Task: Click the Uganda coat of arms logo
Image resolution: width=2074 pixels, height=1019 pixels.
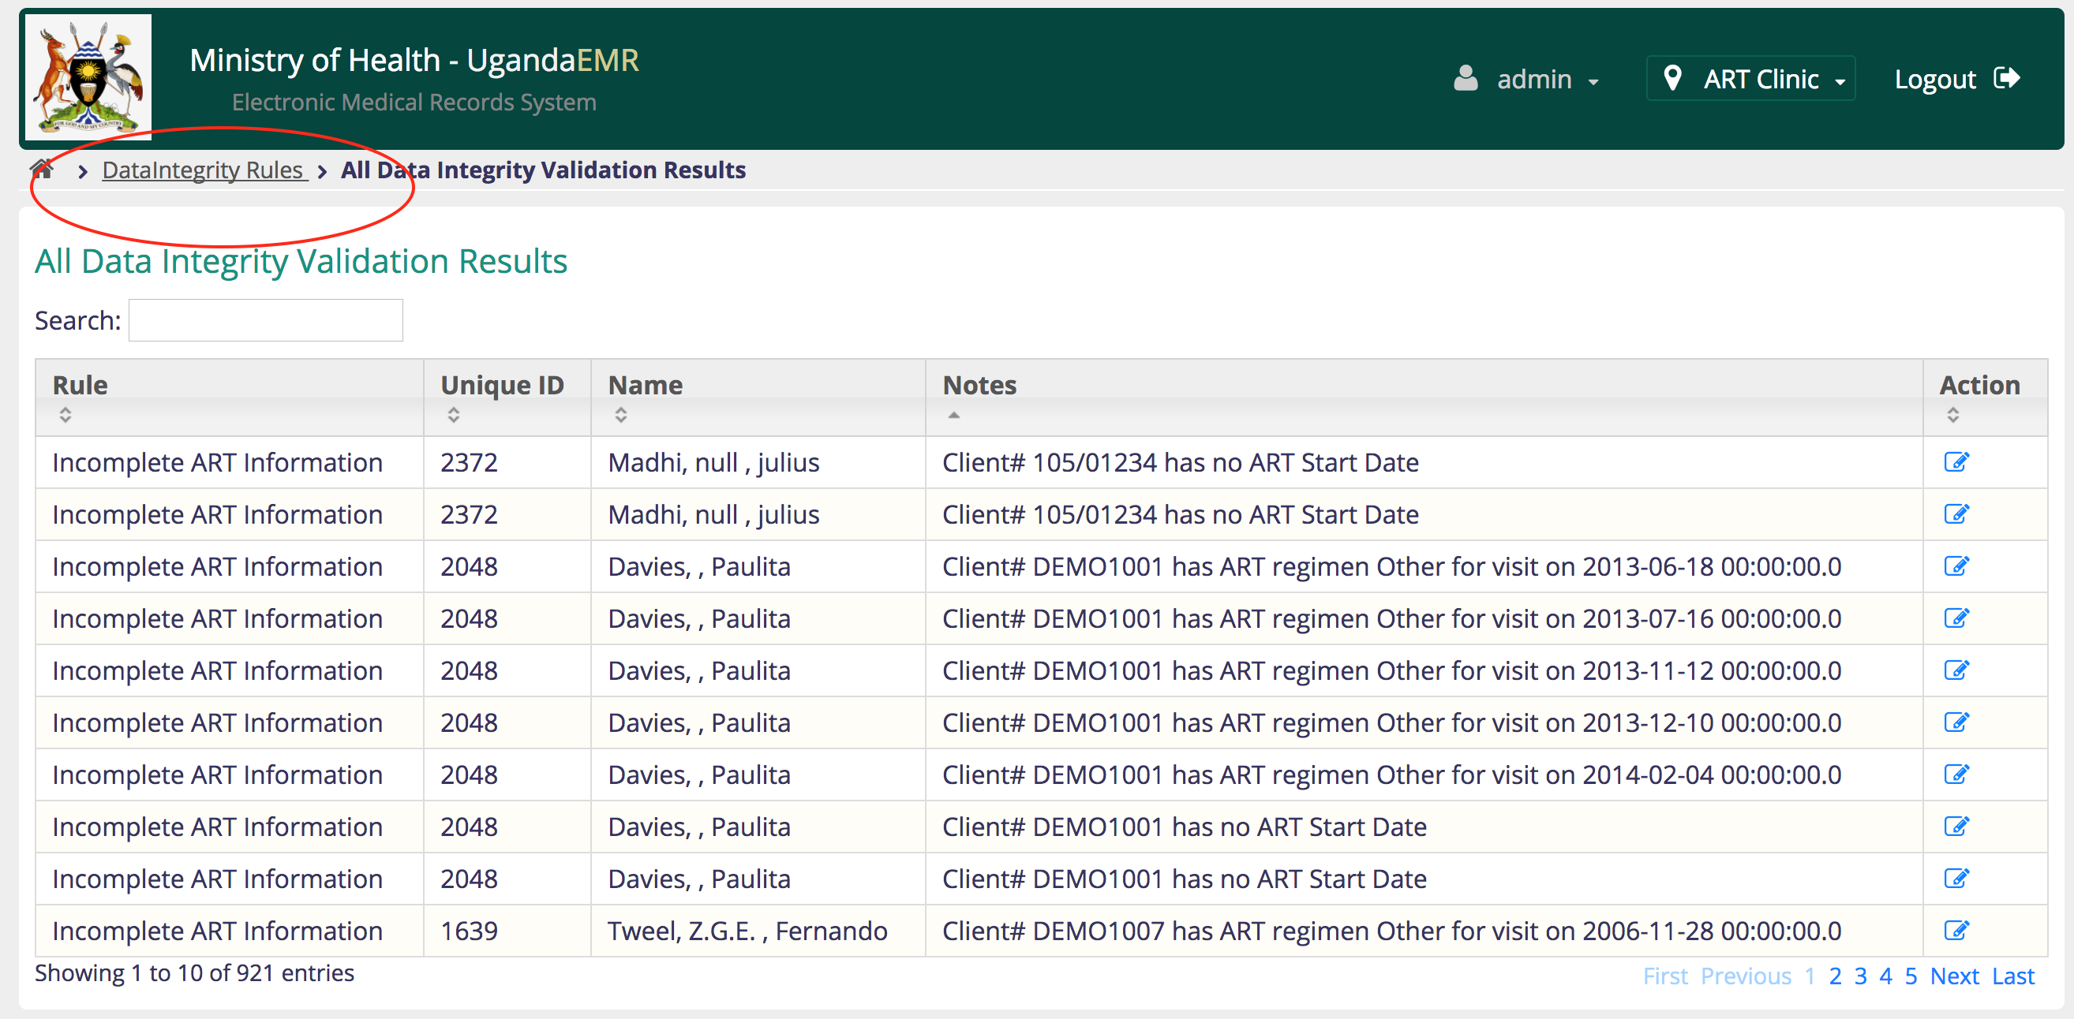Action: click(x=88, y=77)
